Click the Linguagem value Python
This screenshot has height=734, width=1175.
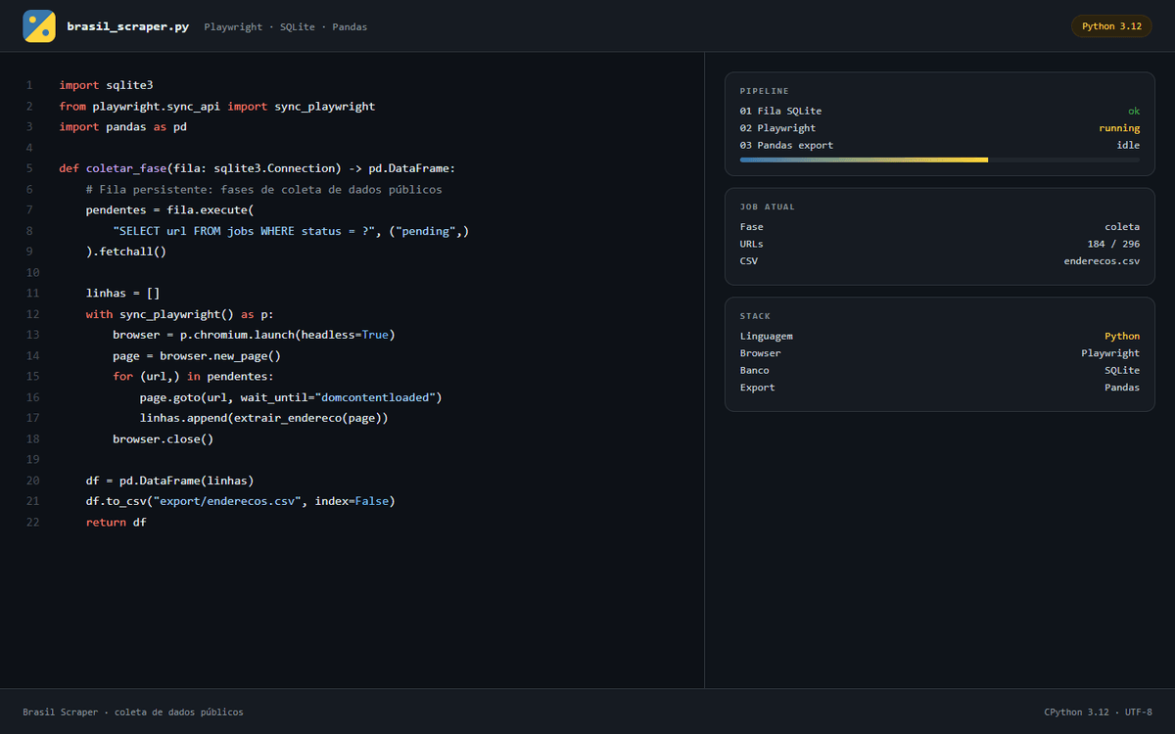pos(1122,336)
